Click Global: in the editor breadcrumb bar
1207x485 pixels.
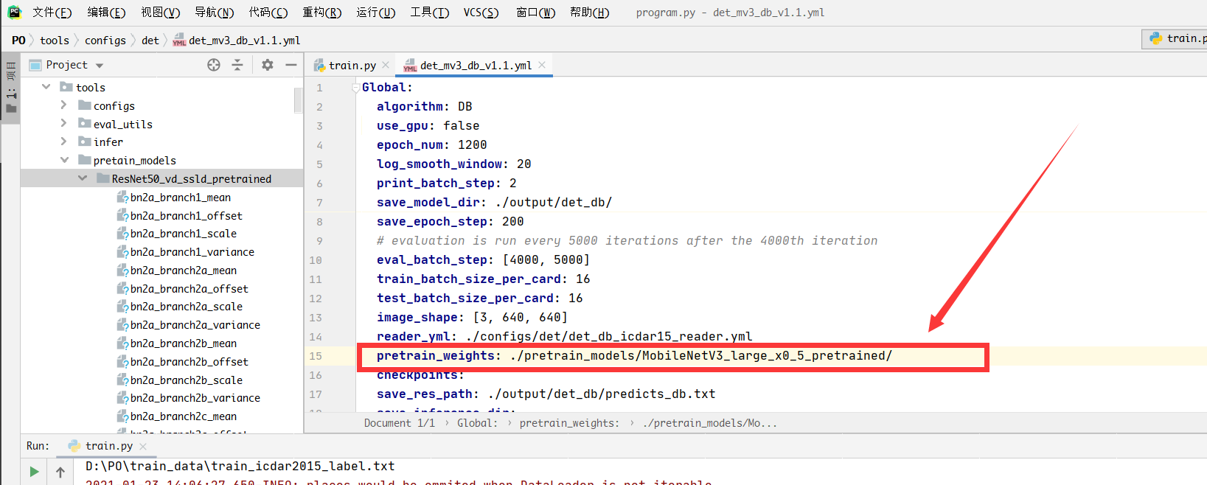[477, 423]
